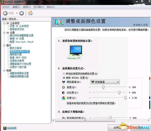Open 调整视频颜色设置 task
Screen dimensions: 151x131
(x=19, y=73)
